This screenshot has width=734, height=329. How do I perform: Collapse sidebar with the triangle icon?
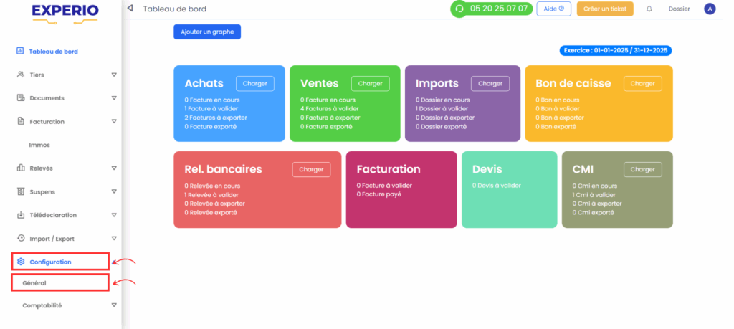tap(130, 9)
